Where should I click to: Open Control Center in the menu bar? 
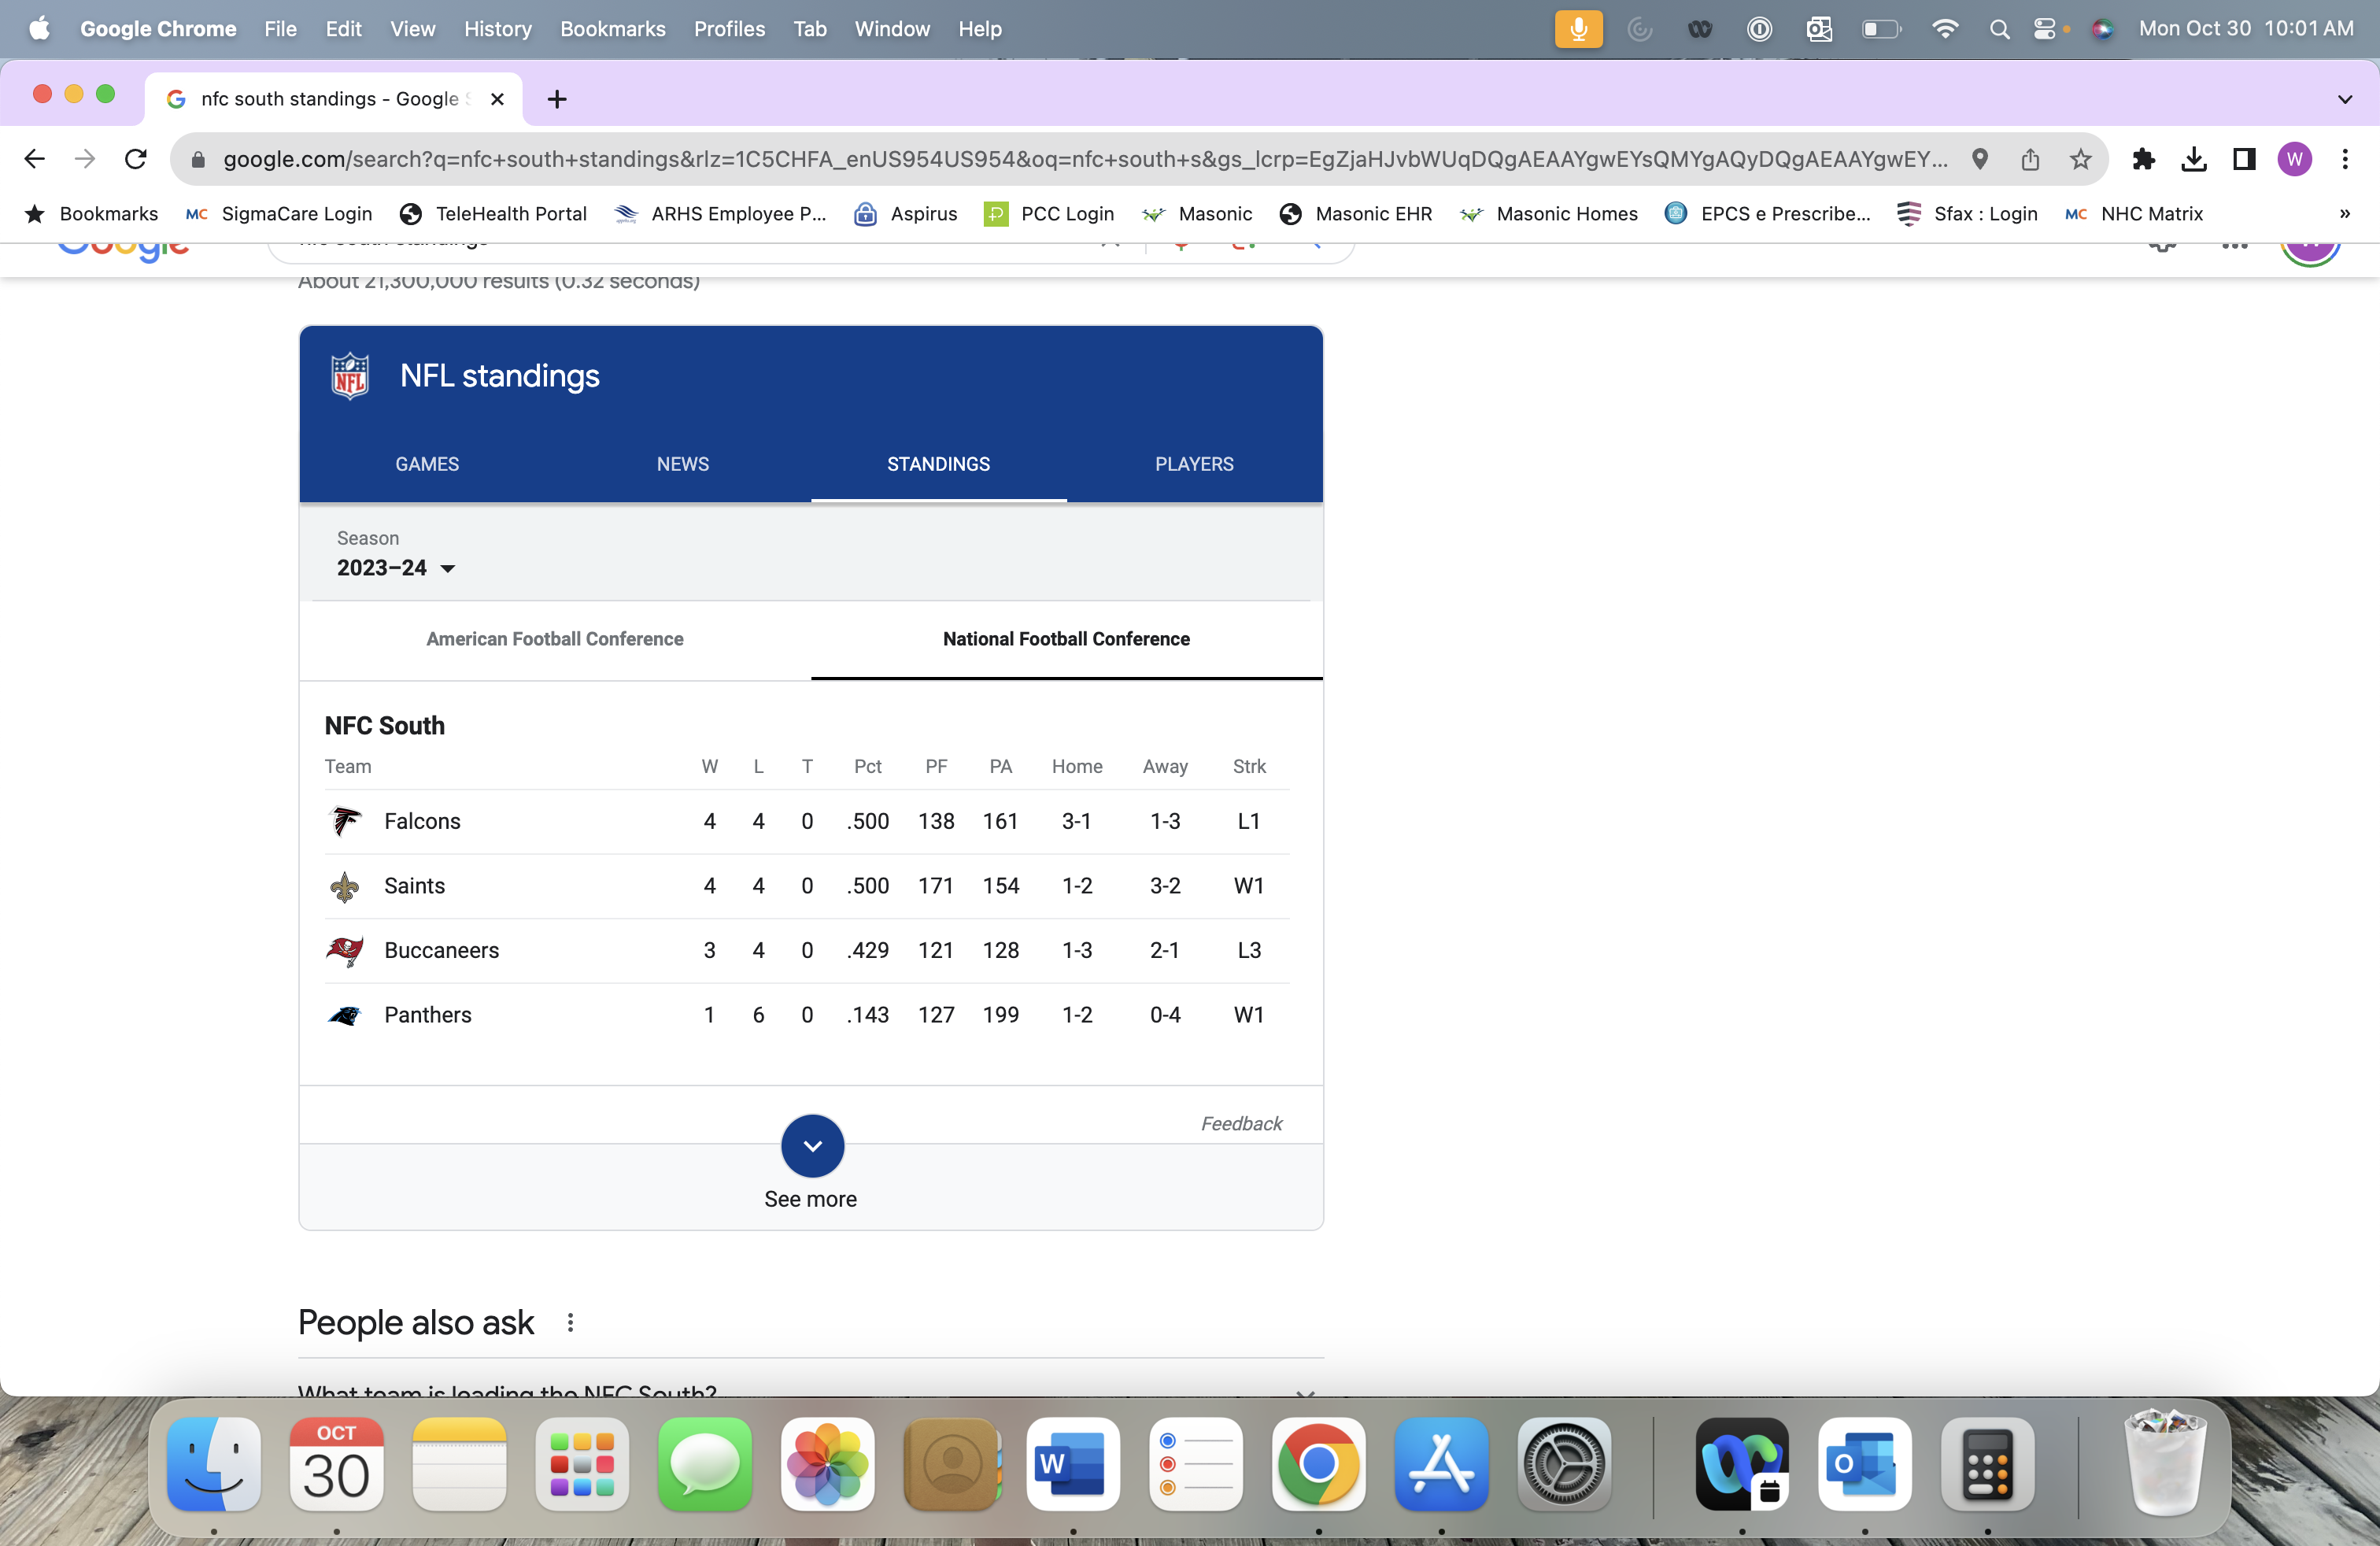click(x=2045, y=29)
